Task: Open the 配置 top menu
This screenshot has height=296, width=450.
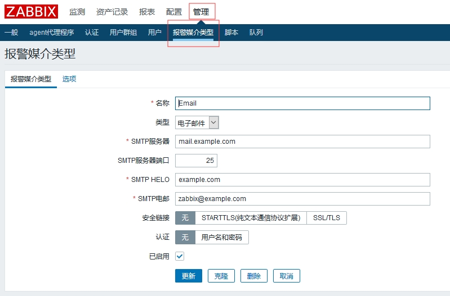Action: click(x=174, y=12)
